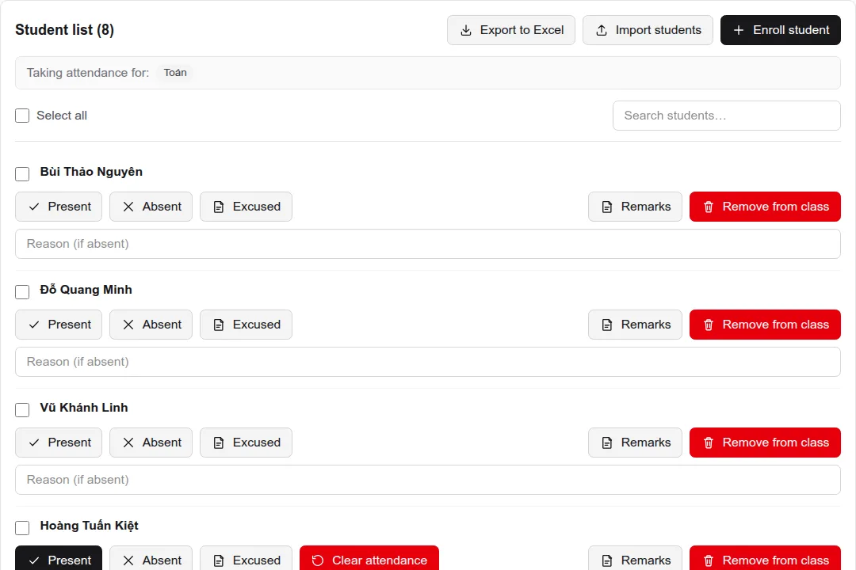Image resolution: width=856 pixels, height=570 pixels.
Task: Set Vũ Khánh Linh to Excused
Action: coord(246,443)
